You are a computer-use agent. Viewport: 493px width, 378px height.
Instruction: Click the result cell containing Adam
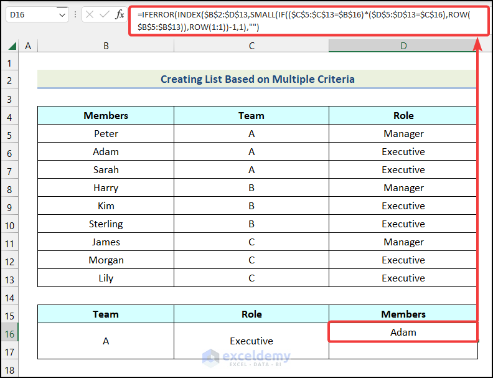click(x=403, y=332)
